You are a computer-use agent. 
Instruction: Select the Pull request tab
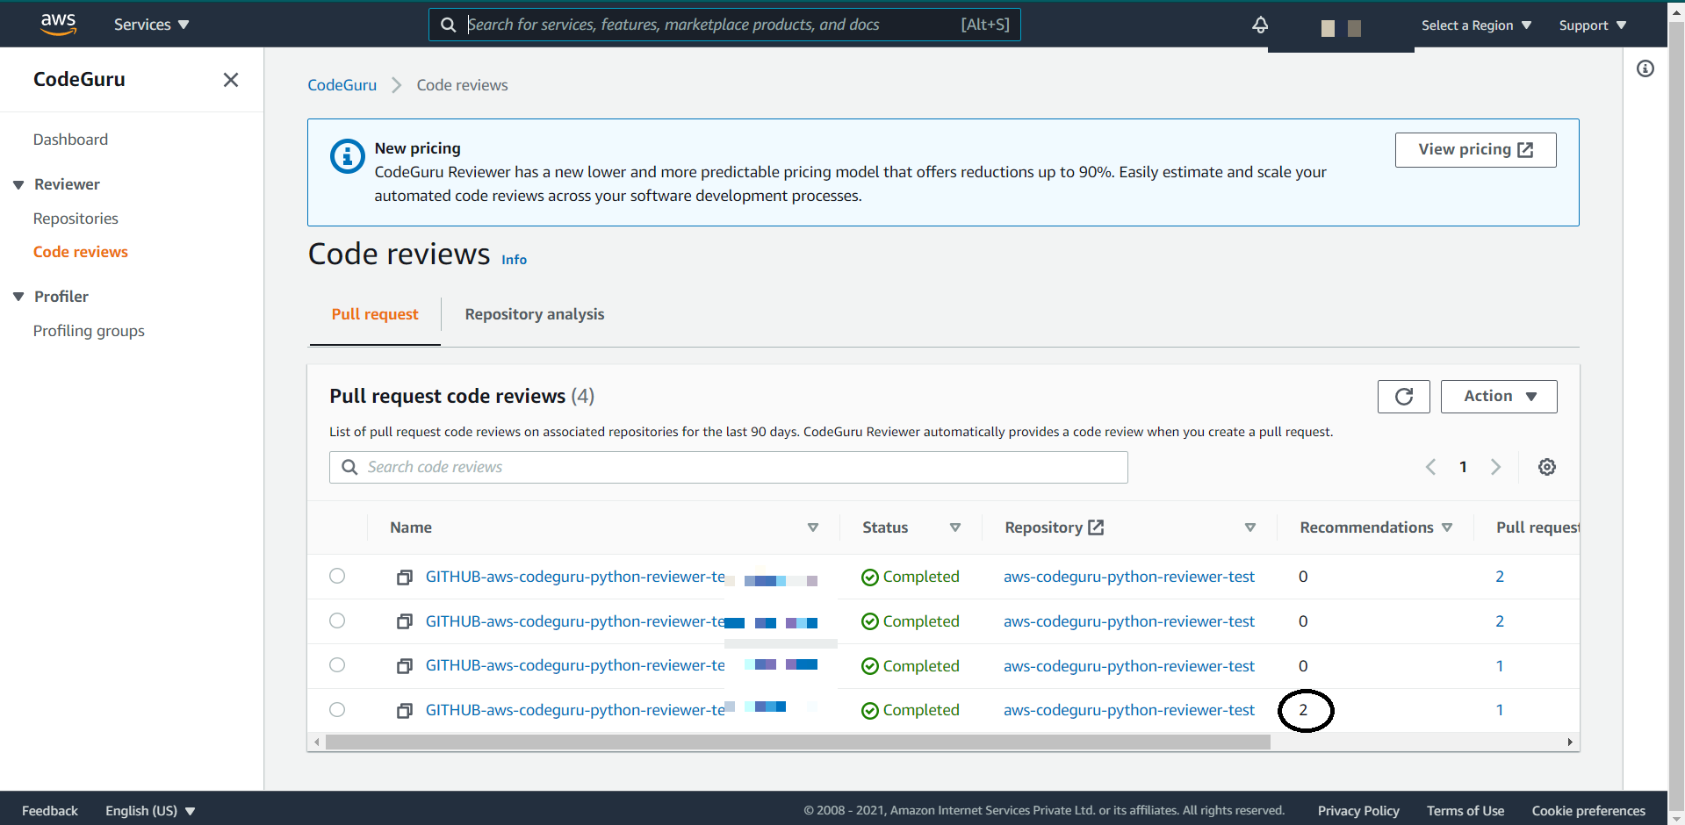pos(375,314)
